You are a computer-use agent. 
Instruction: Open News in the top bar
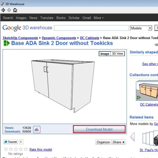pyautogui.click(x=33, y=18)
